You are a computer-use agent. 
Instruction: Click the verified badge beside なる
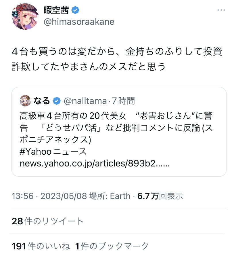click(57, 101)
